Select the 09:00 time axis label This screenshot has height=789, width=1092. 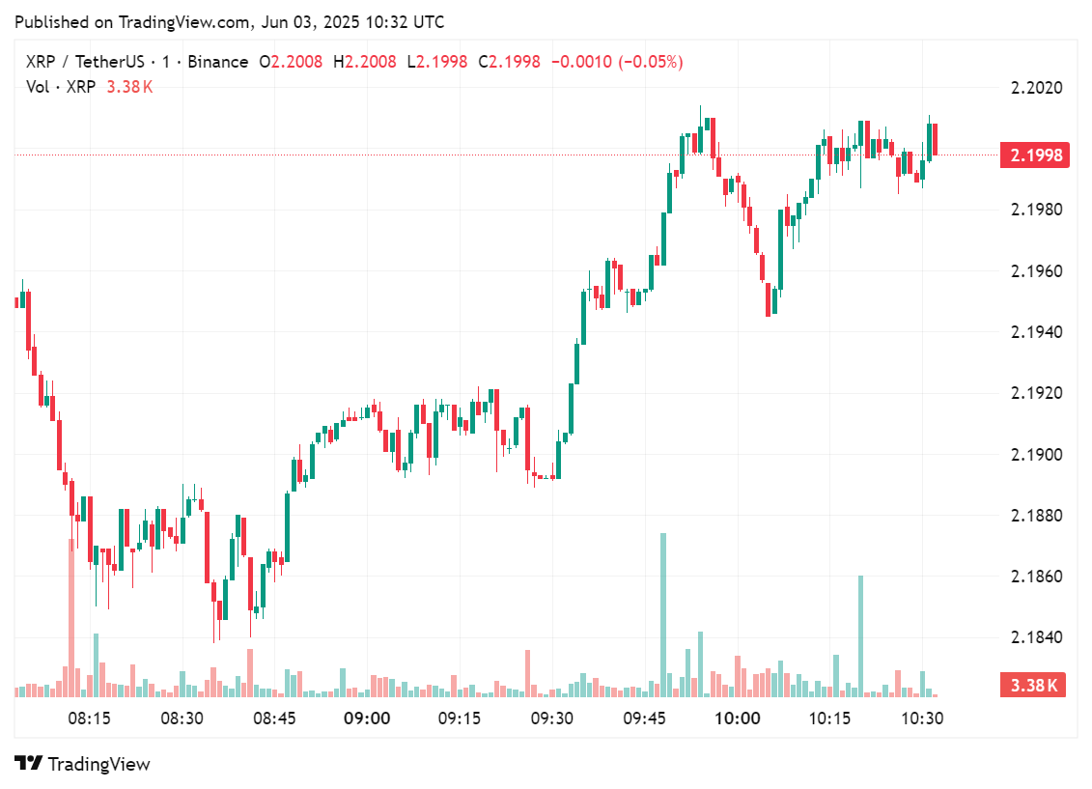pos(367,719)
